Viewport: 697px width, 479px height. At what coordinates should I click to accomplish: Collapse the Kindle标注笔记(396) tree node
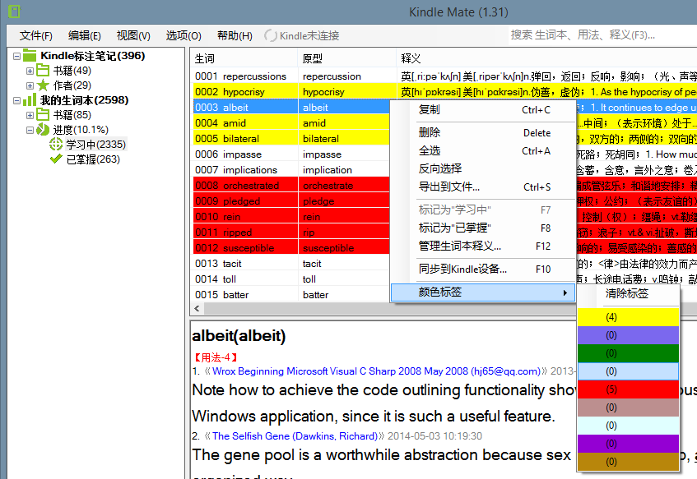[x=17, y=56]
